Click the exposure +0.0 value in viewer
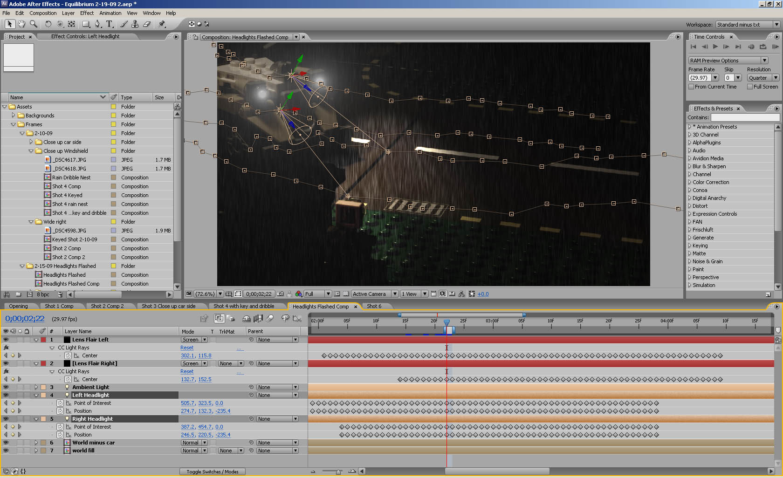Image resolution: width=783 pixels, height=478 pixels. [483, 294]
